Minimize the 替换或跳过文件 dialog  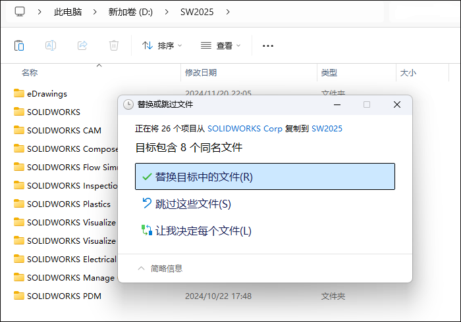point(337,104)
